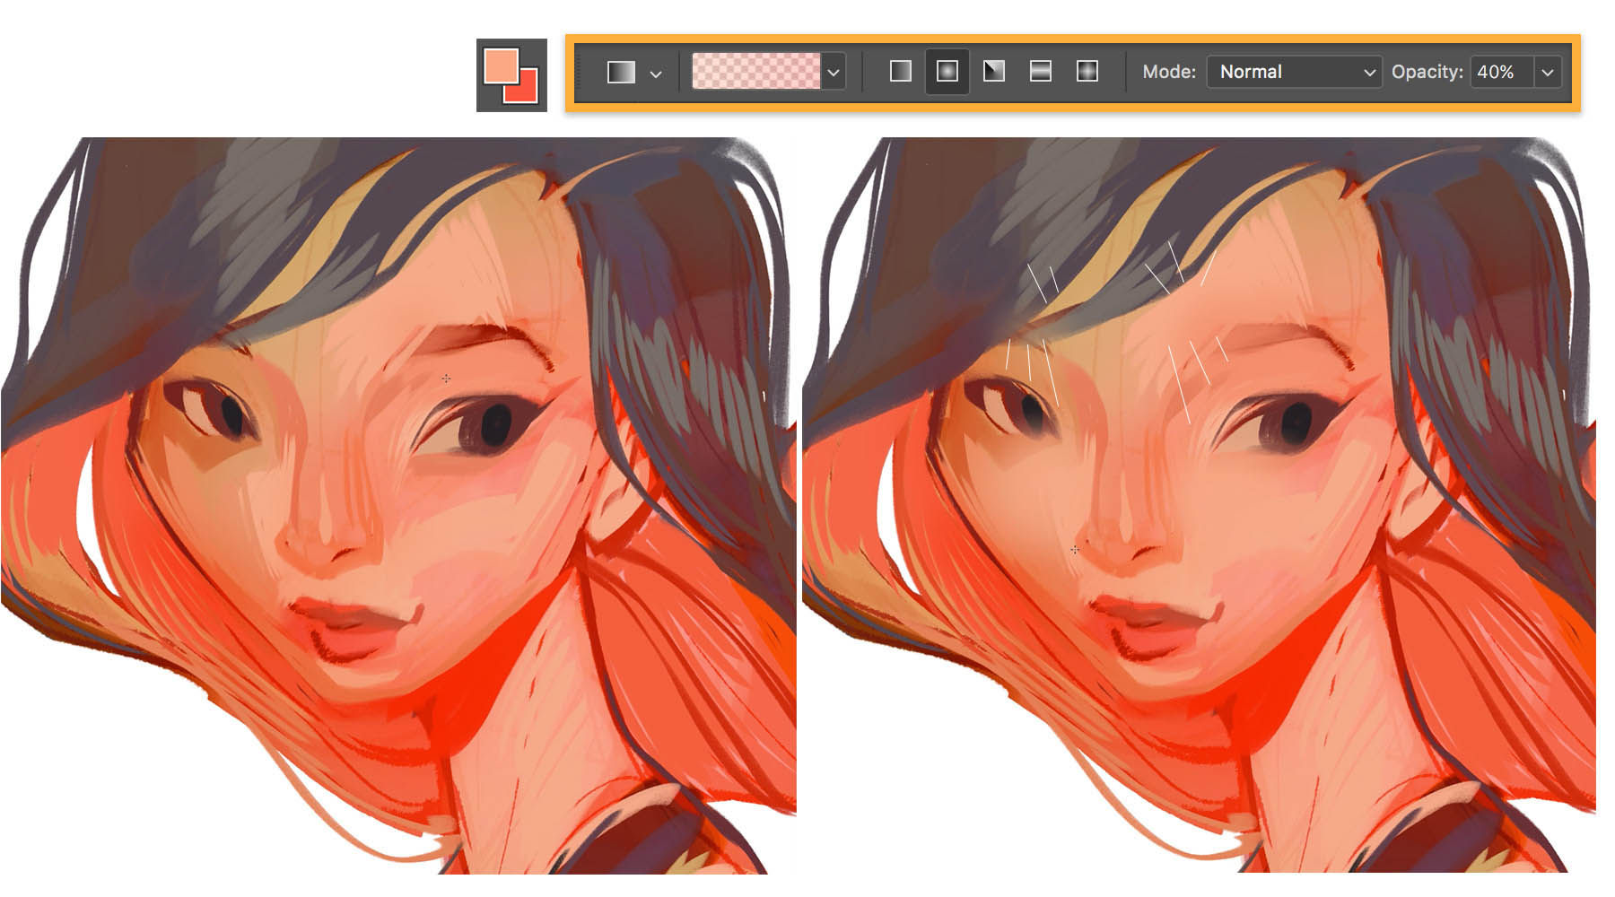Click the Mode label in the options bar

click(x=1169, y=73)
